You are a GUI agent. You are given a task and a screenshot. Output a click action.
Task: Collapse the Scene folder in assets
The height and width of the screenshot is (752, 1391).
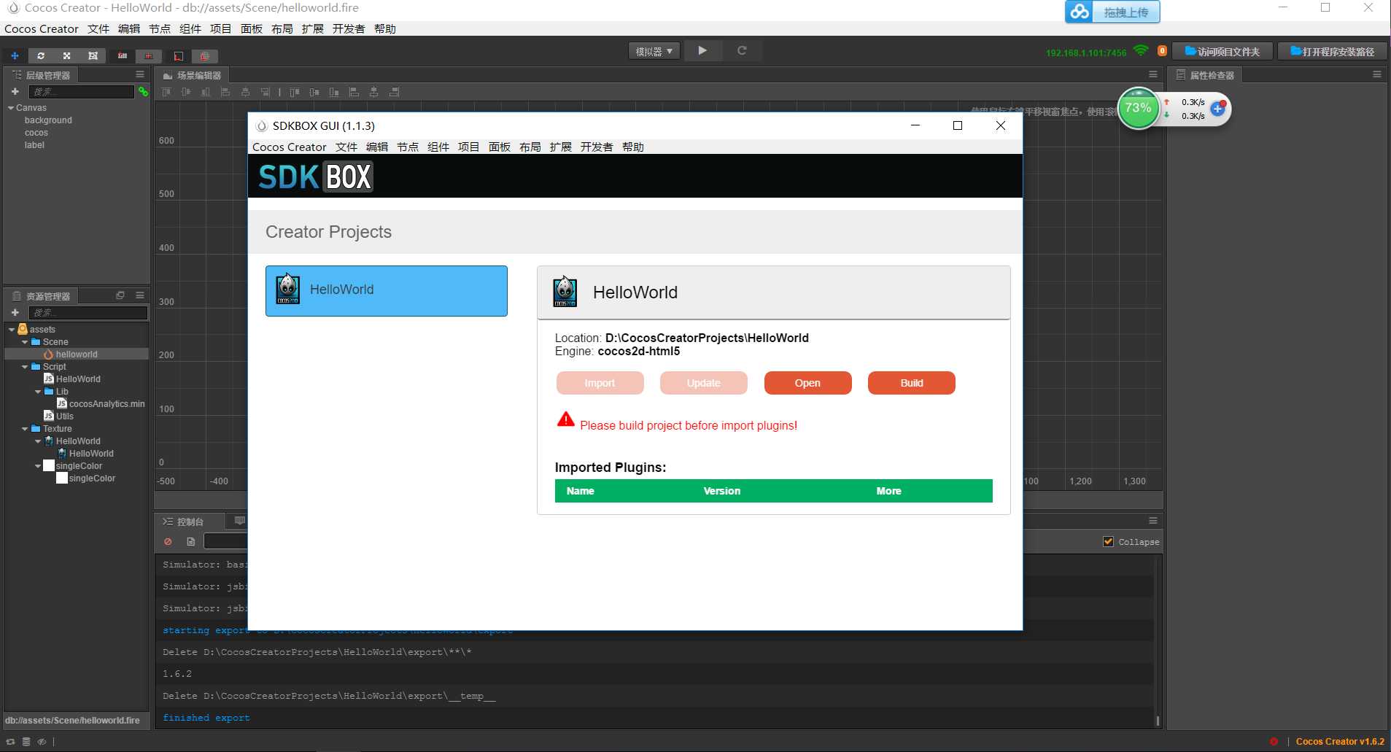click(25, 342)
